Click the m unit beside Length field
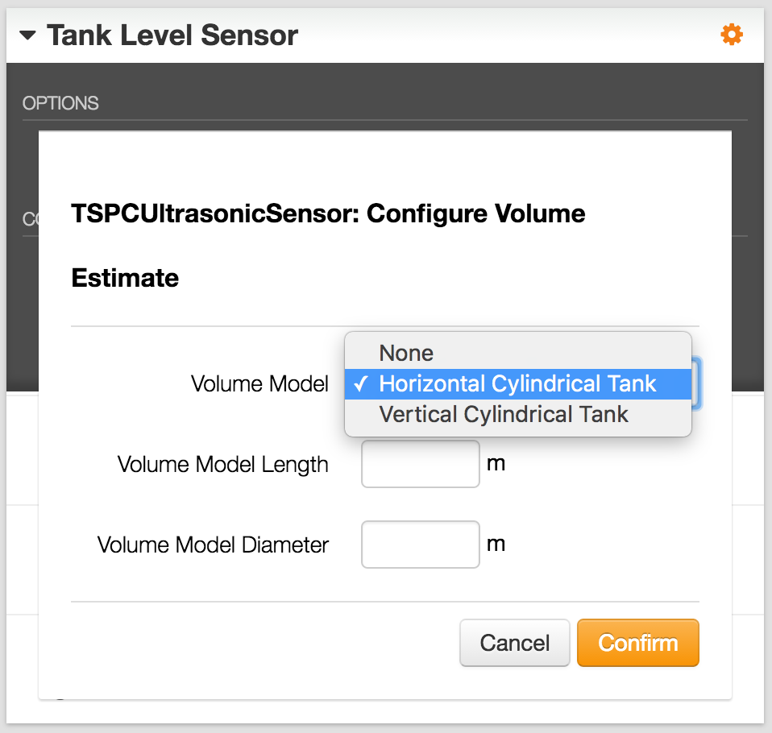The width and height of the screenshot is (772, 733). [x=496, y=463]
